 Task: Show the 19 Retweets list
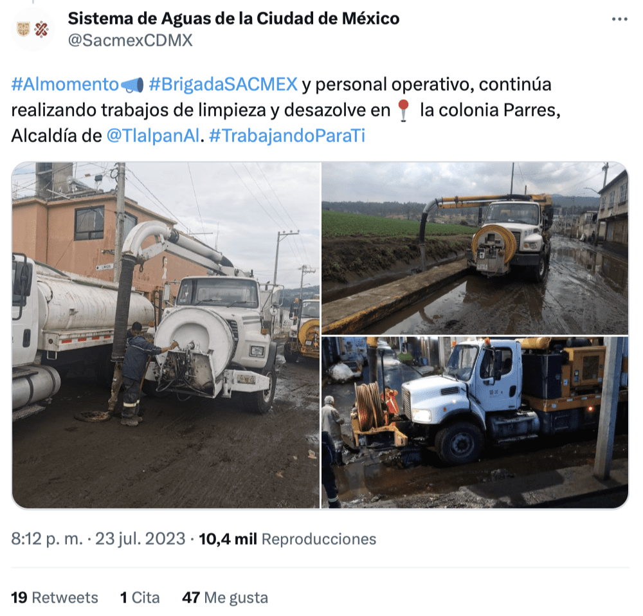[55, 597]
